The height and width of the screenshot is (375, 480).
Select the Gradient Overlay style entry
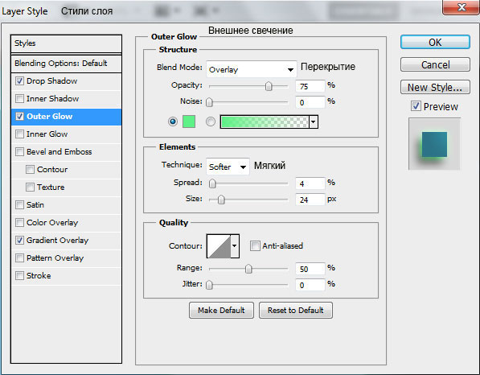click(x=66, y=241)
